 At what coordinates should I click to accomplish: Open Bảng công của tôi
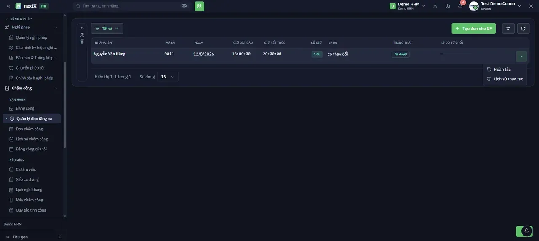(32, 149)
